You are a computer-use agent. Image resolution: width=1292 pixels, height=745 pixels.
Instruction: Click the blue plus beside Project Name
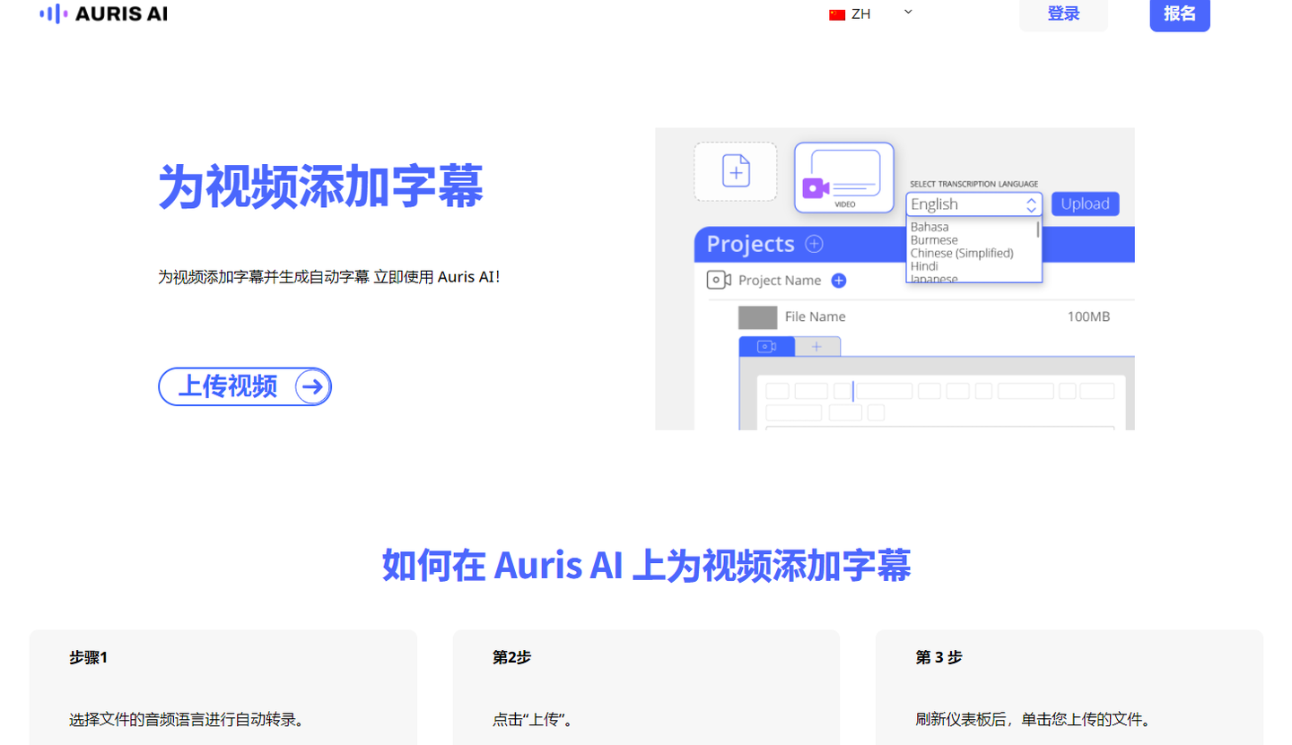click(x=839, y=281)
